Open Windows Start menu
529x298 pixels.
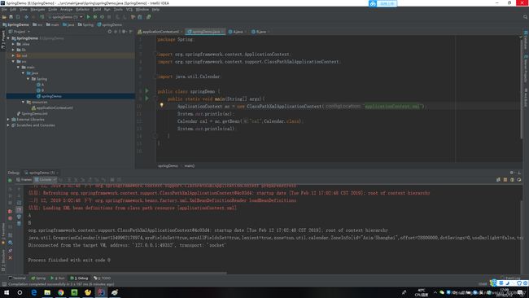(7, 292)
